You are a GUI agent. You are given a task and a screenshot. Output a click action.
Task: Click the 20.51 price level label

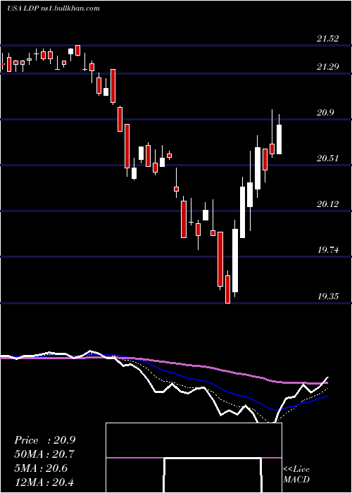coord(328,158)
